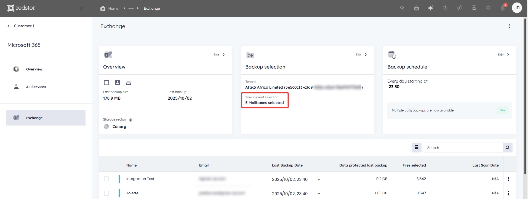This screenshot has height=199, width=528.
Task: Click the Backup schedule calendar icon
Action: coord(392,55)
